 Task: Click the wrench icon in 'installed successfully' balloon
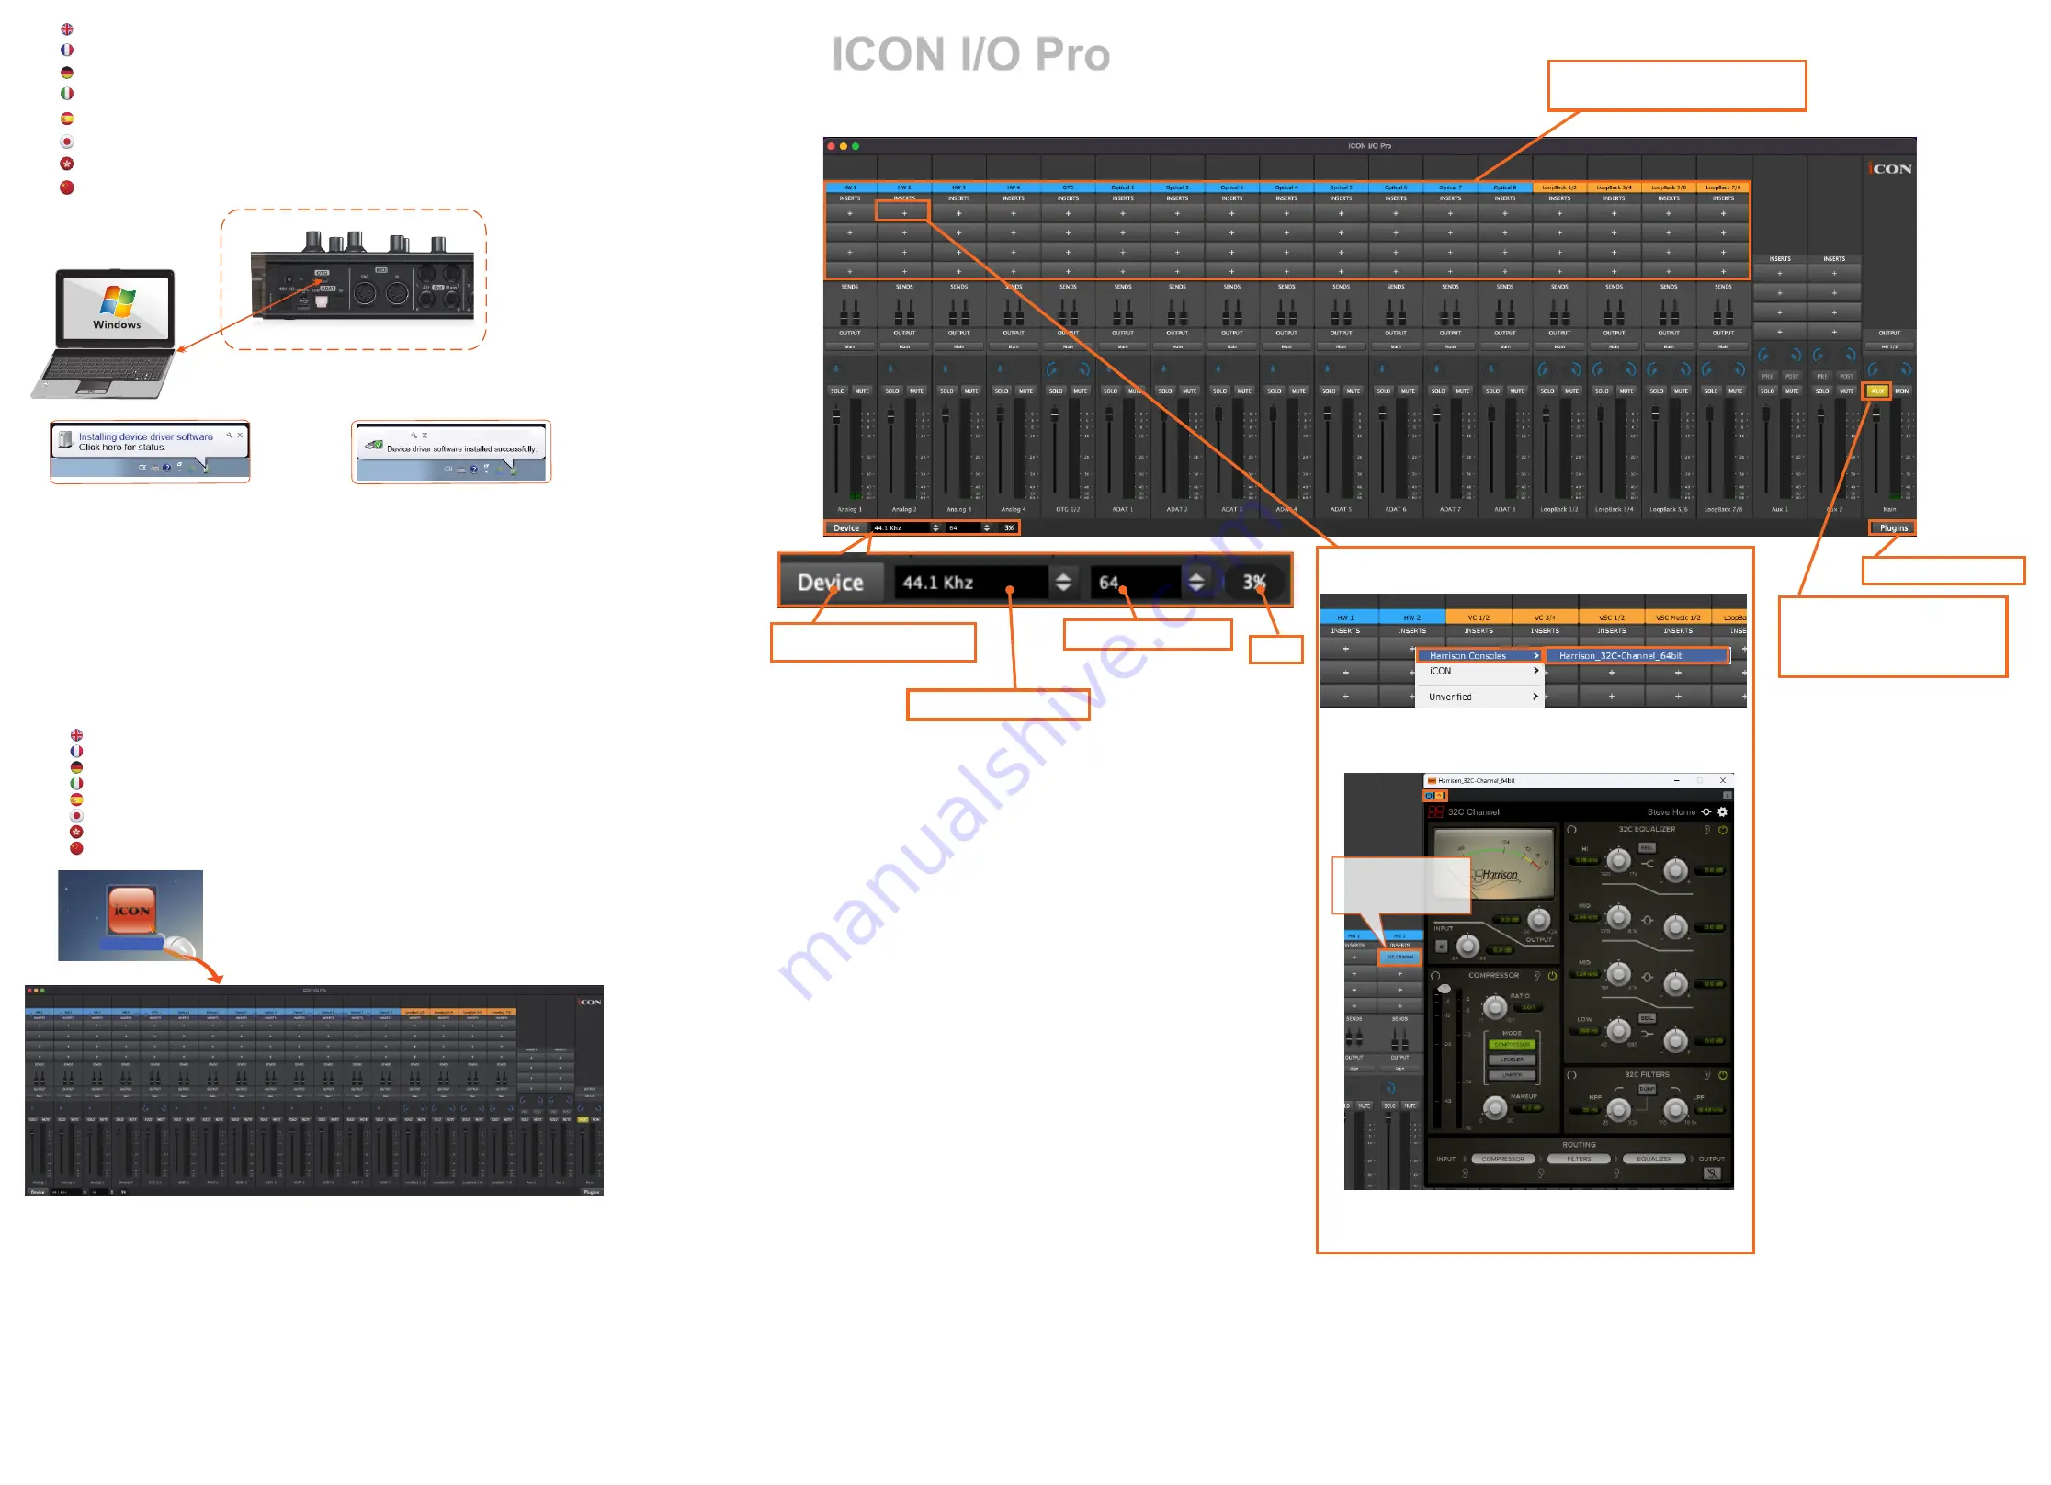[414, 435]
